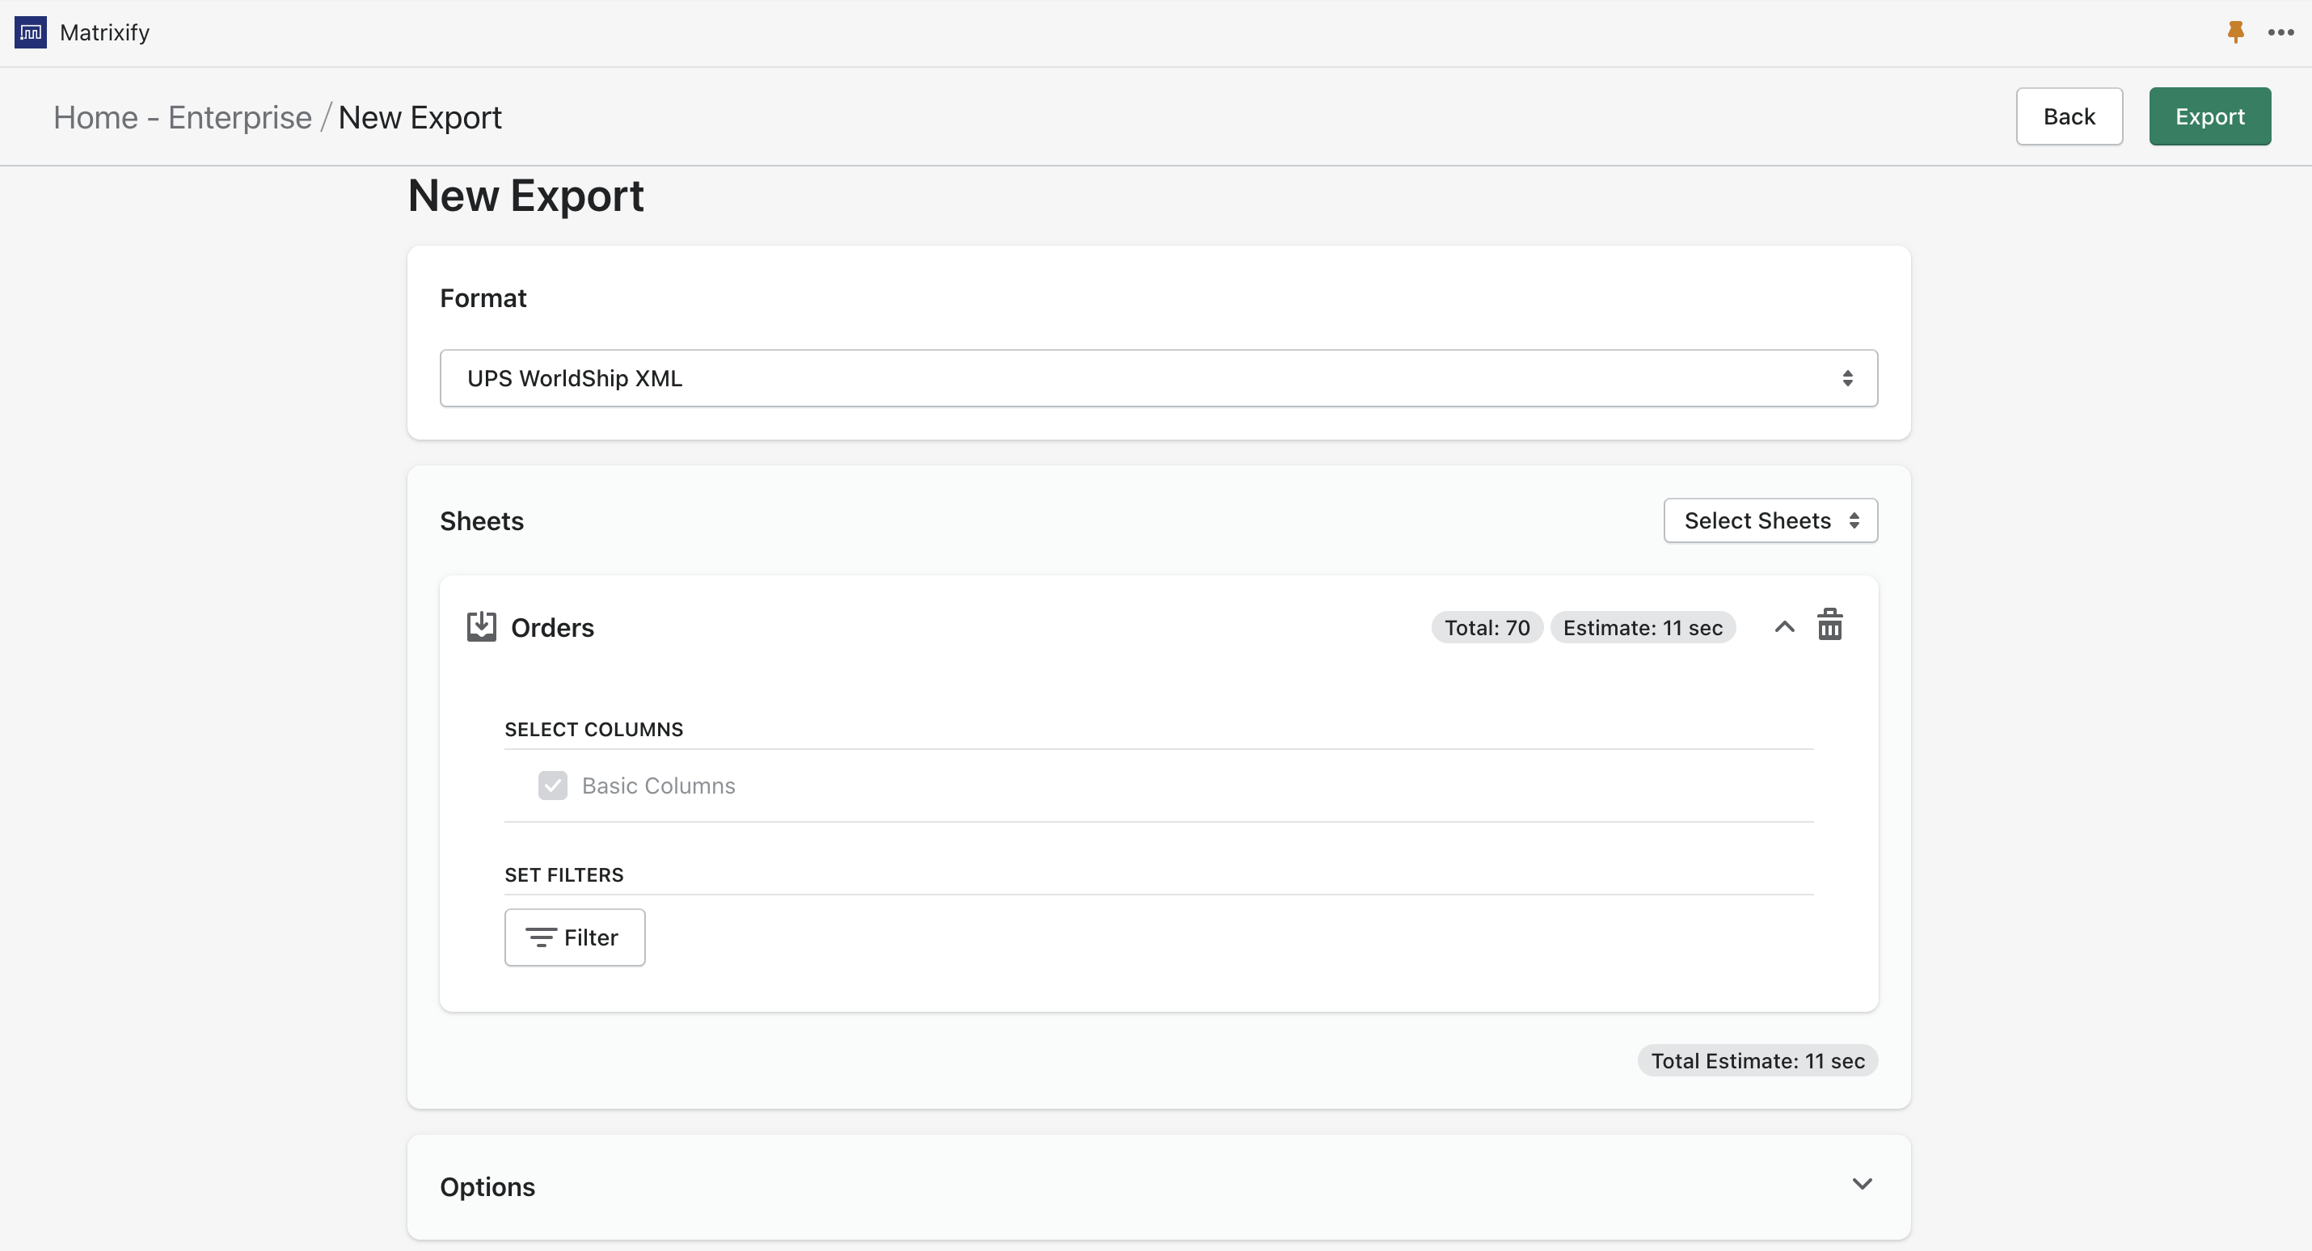
Task: Click the download icon beside Orders
Action: coord(482,626)
